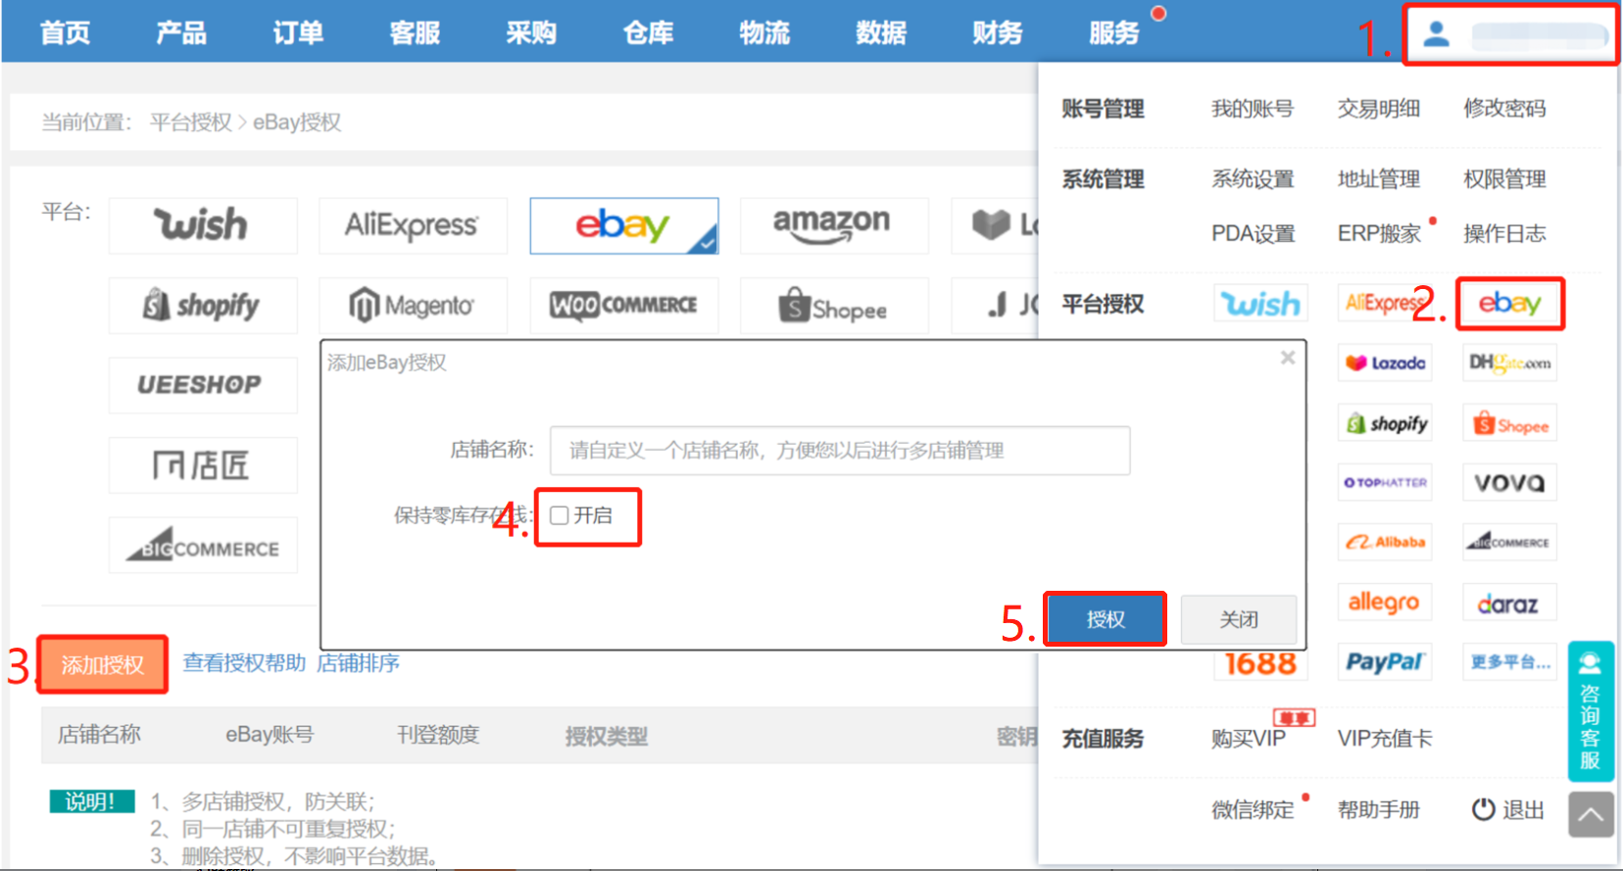Open the 订单 navigation menu
1623x871 pixels.
click(298, 33)
